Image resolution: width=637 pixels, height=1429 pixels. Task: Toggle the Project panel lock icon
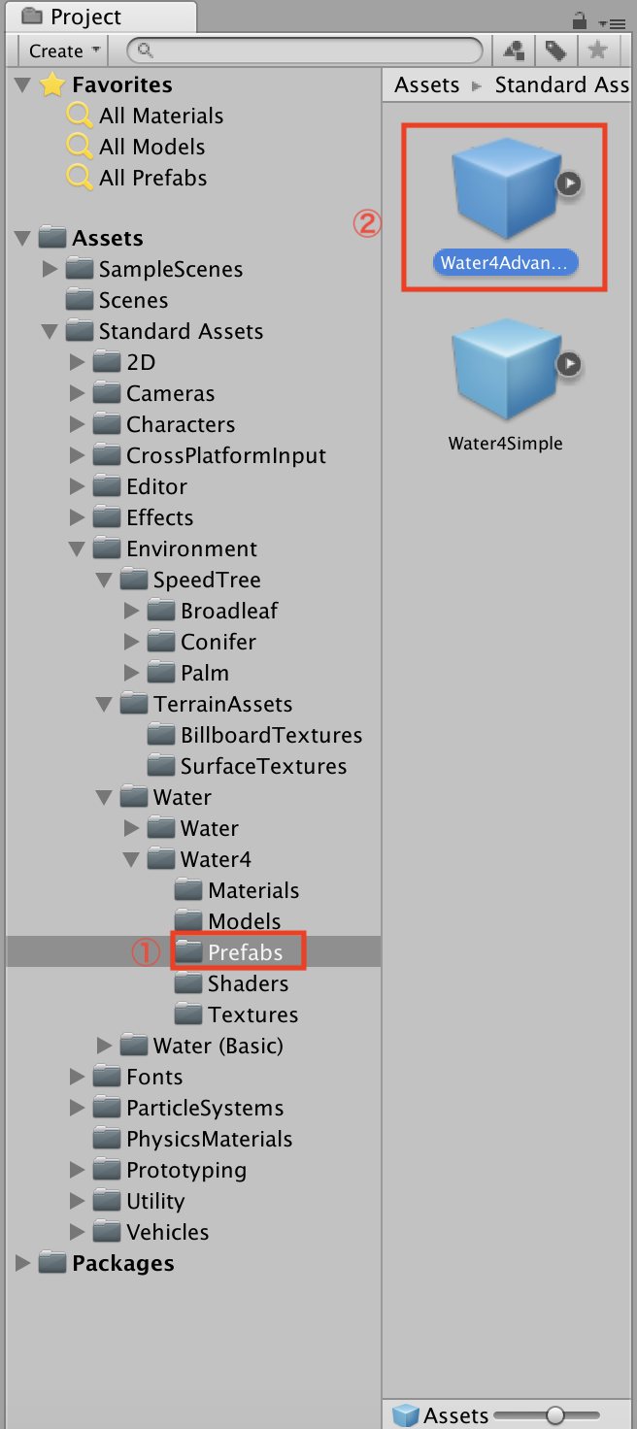pos(580,19)
